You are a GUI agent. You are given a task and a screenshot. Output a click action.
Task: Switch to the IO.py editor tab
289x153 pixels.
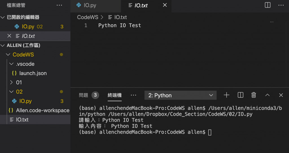coord(90,5)
